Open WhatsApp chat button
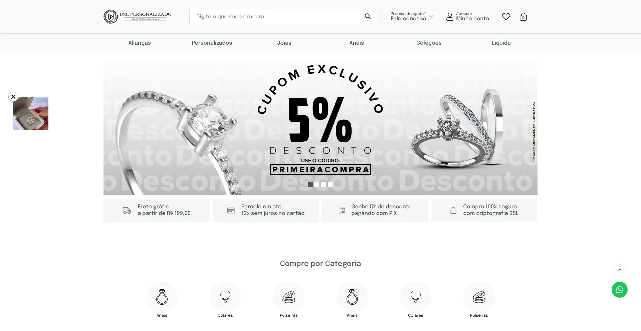The width and height of the screenshot is (641, 331). coord(620,290)
